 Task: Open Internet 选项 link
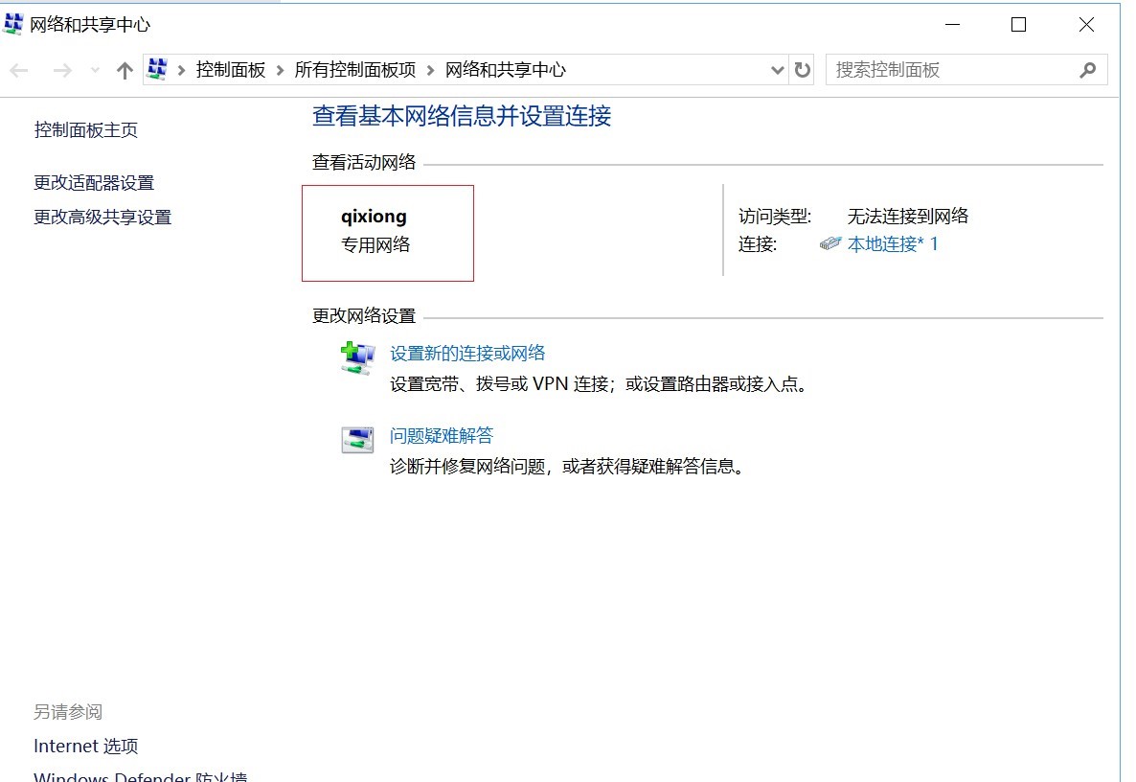click(85, 746)
